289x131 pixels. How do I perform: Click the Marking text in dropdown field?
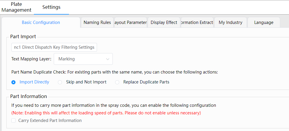[x=67, y=59]
